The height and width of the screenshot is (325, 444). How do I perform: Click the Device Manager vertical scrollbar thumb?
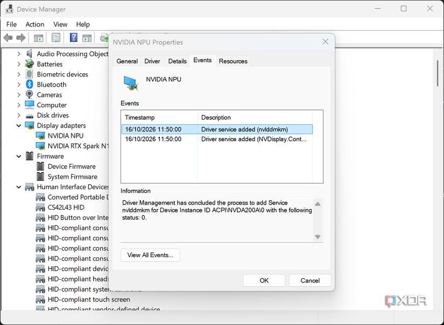(x=438, y=73)
